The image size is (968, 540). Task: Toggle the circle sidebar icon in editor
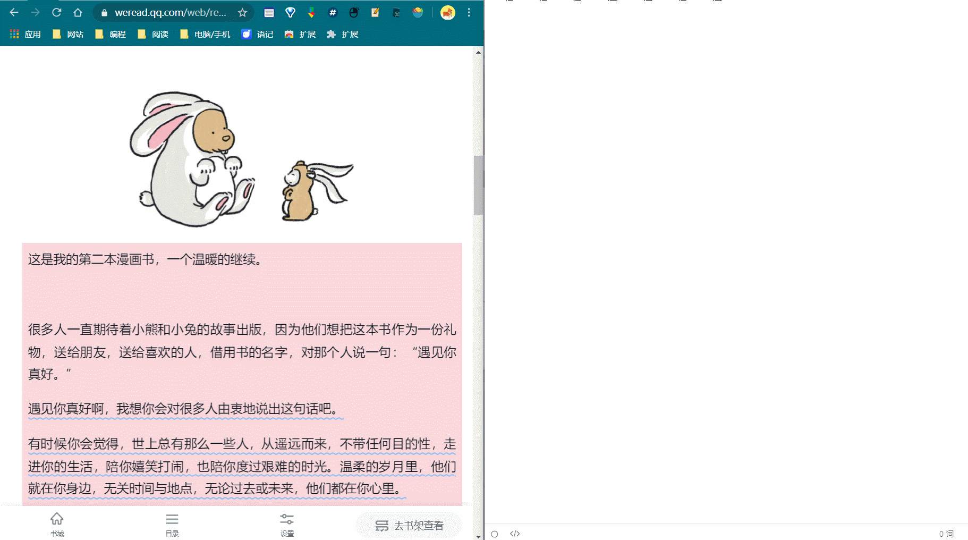(495, 534)
